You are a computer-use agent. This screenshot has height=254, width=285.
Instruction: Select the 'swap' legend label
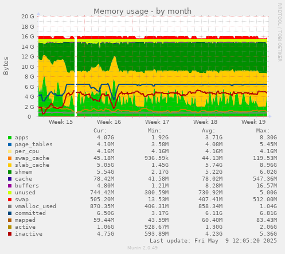(x=22, y=200)
